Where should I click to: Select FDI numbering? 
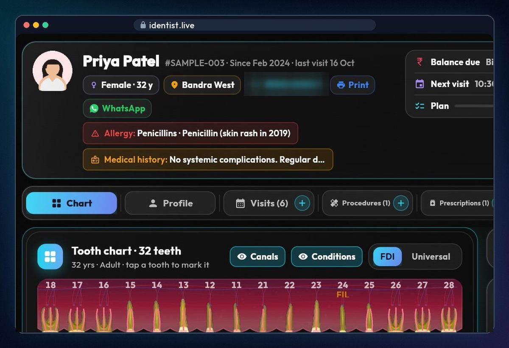pos(387,257)
